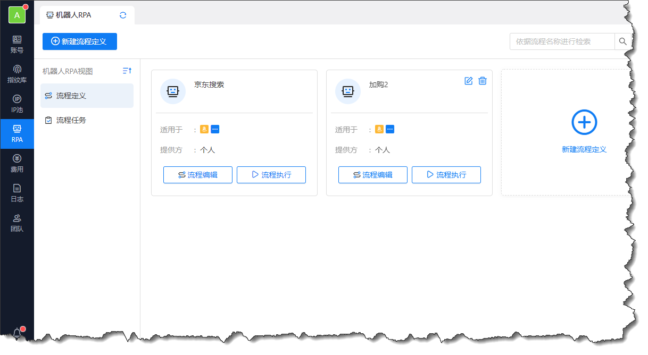This screenshot has height=355, width=648.
Task: Refresh the 机器人RPA tab
Action: pos(123,15)
